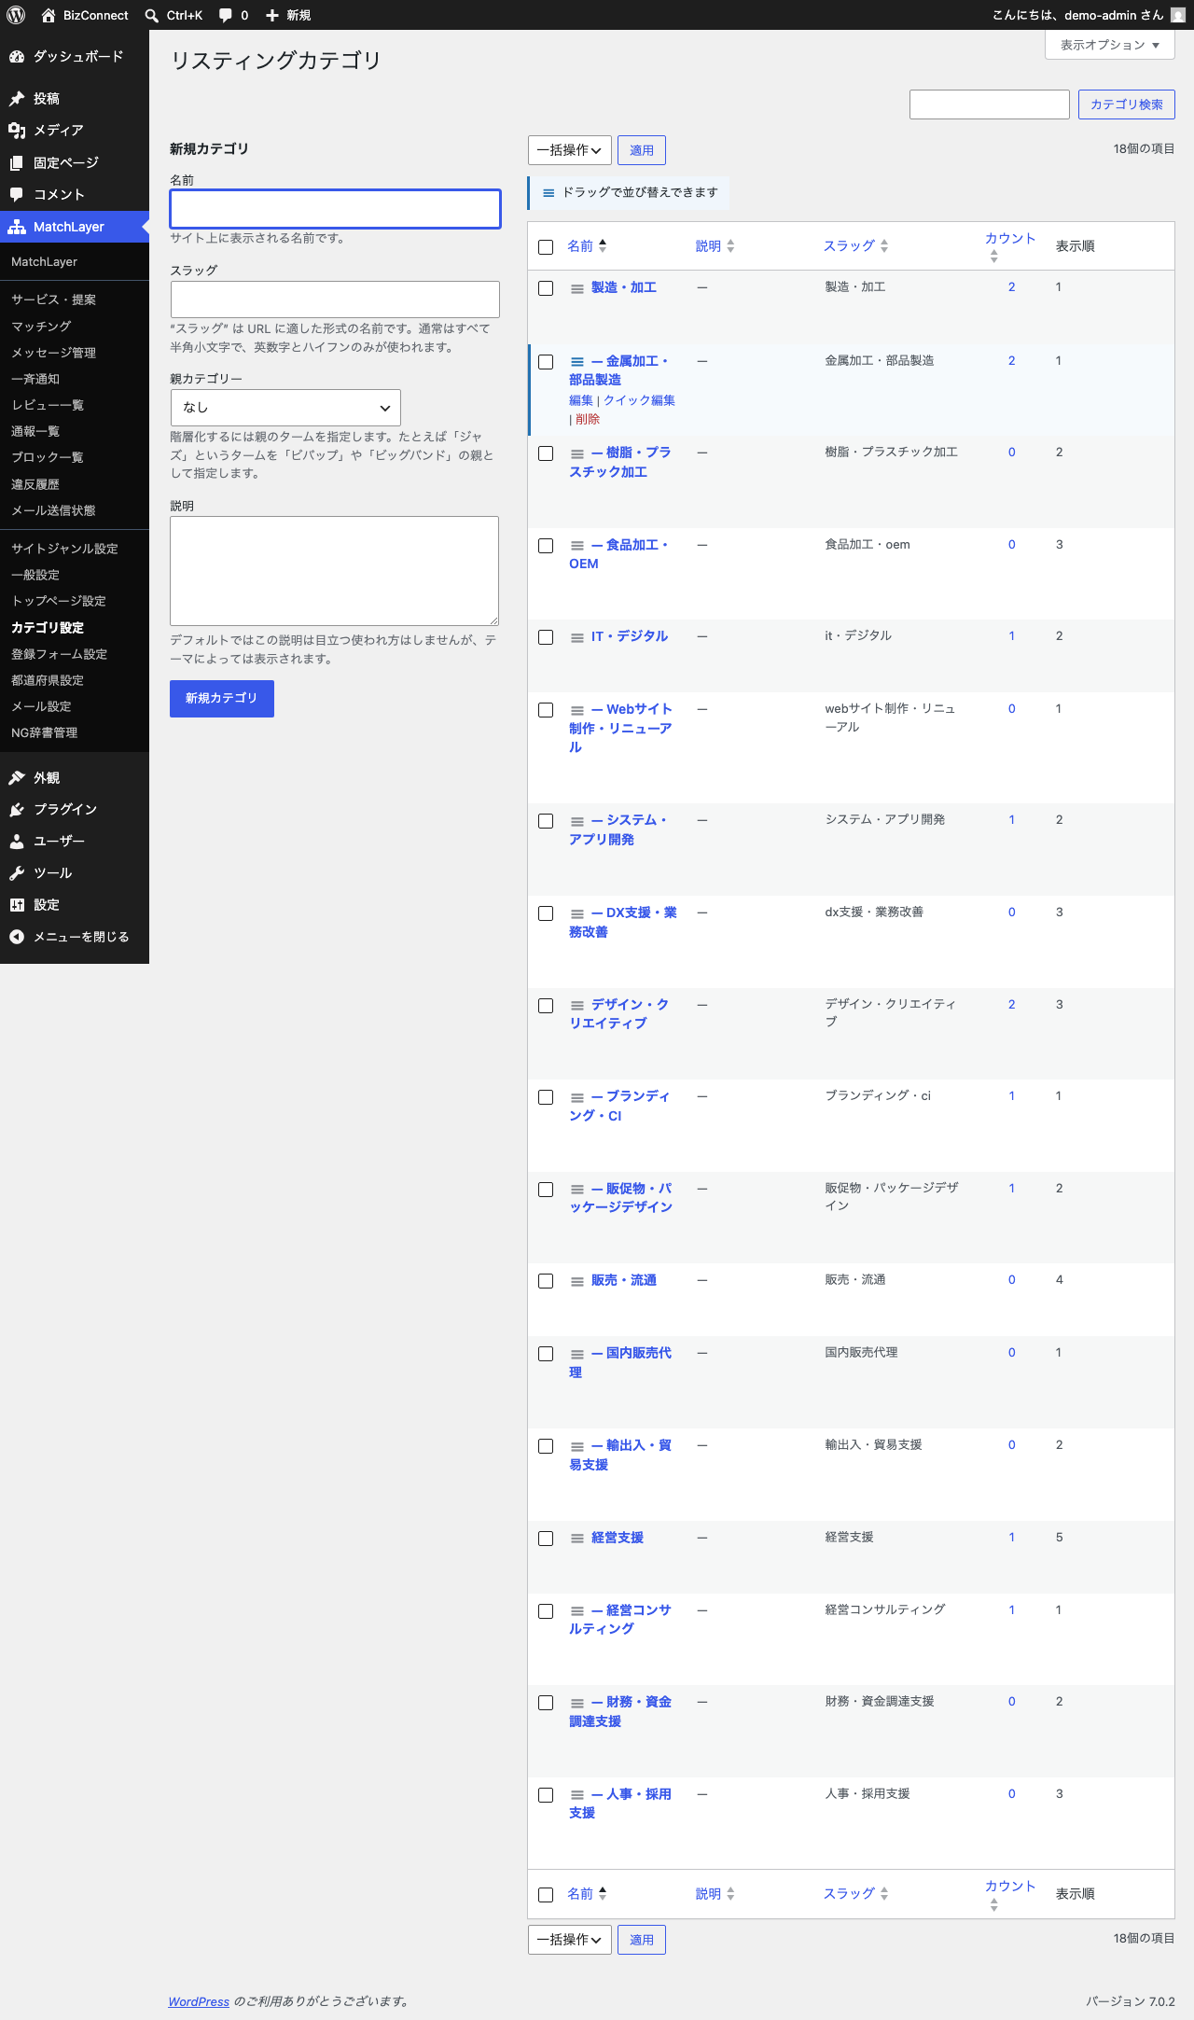Open the WordPress footer link
Viewport: 1194px width, 2020px height.
point(199,2001)
